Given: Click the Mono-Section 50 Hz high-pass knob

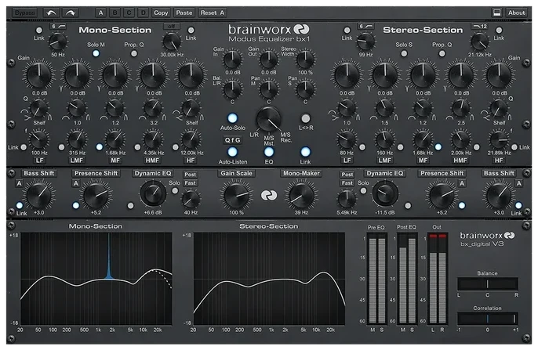Looking at the screenshot, I should 58,41.
